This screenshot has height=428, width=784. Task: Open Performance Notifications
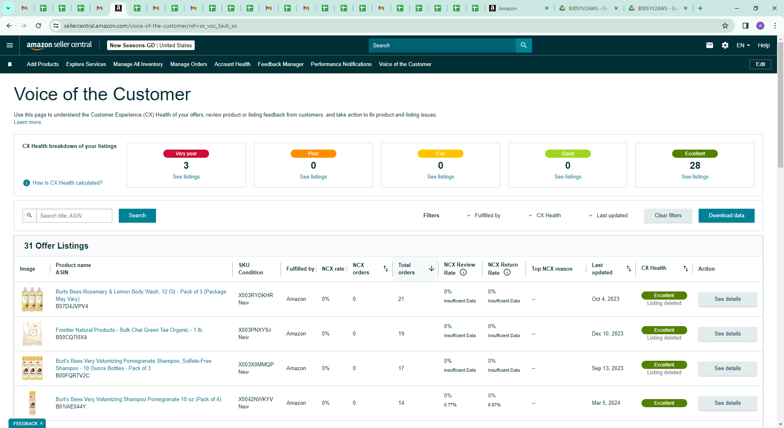click(x=341, y=64)
